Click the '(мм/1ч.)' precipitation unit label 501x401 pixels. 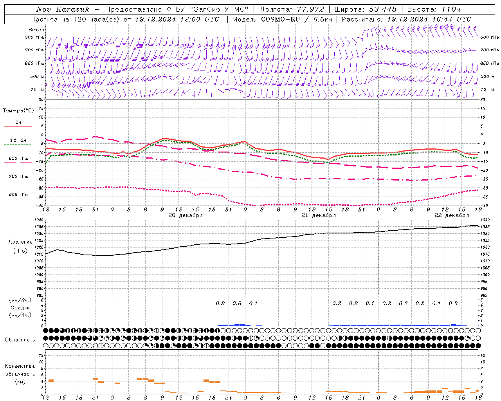click(20, 315)
